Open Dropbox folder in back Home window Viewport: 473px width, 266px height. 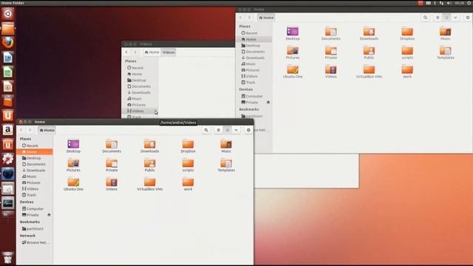click(x=407, y=33)
